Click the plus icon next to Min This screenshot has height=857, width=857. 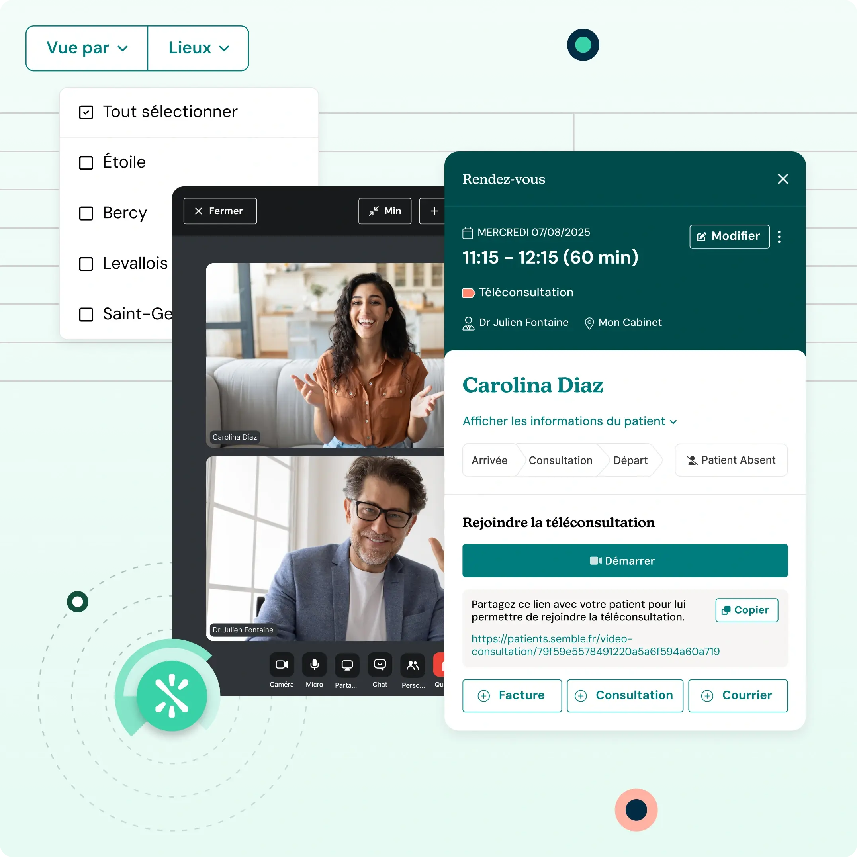[434, 211]
